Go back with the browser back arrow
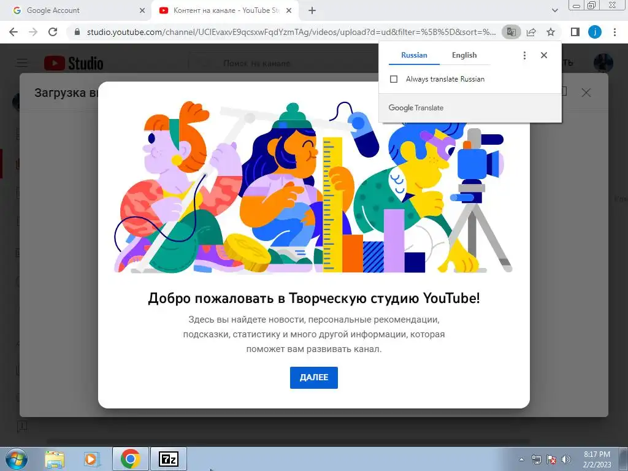Viewport: 628px width, 471px height. point(13,32)
